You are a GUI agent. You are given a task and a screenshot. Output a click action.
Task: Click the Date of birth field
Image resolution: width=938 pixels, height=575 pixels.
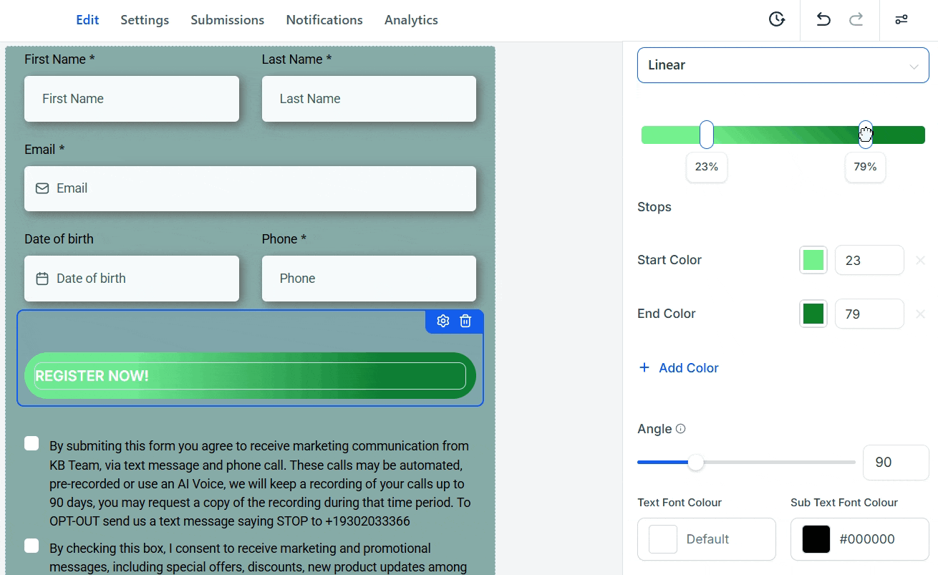(x=132, y=279)
